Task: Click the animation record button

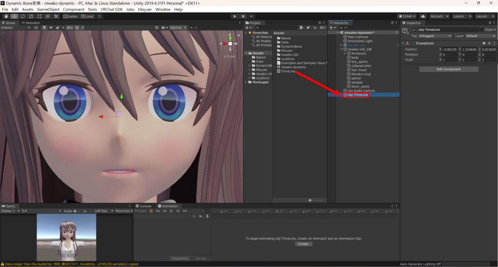Action: coord(151,211)
